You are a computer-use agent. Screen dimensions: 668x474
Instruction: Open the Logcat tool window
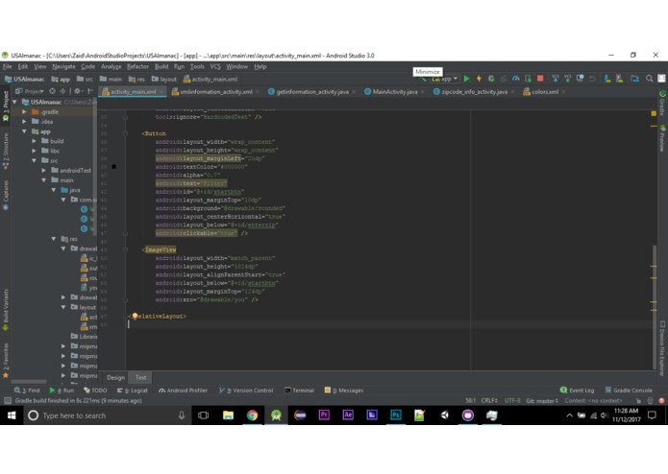coord(133,391)
